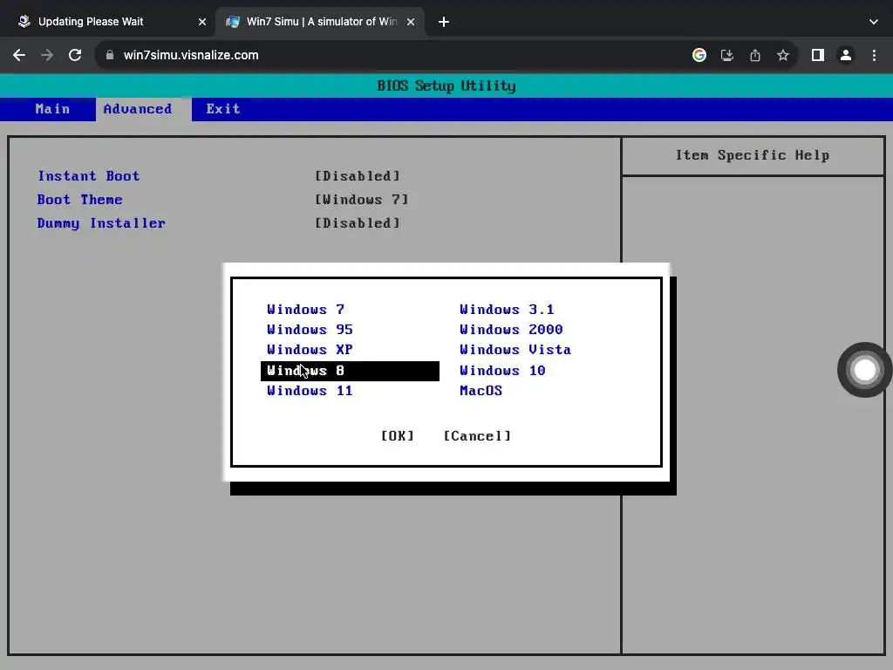
Task: Click the install app icon in address bar
Action: tap(726, 55)
